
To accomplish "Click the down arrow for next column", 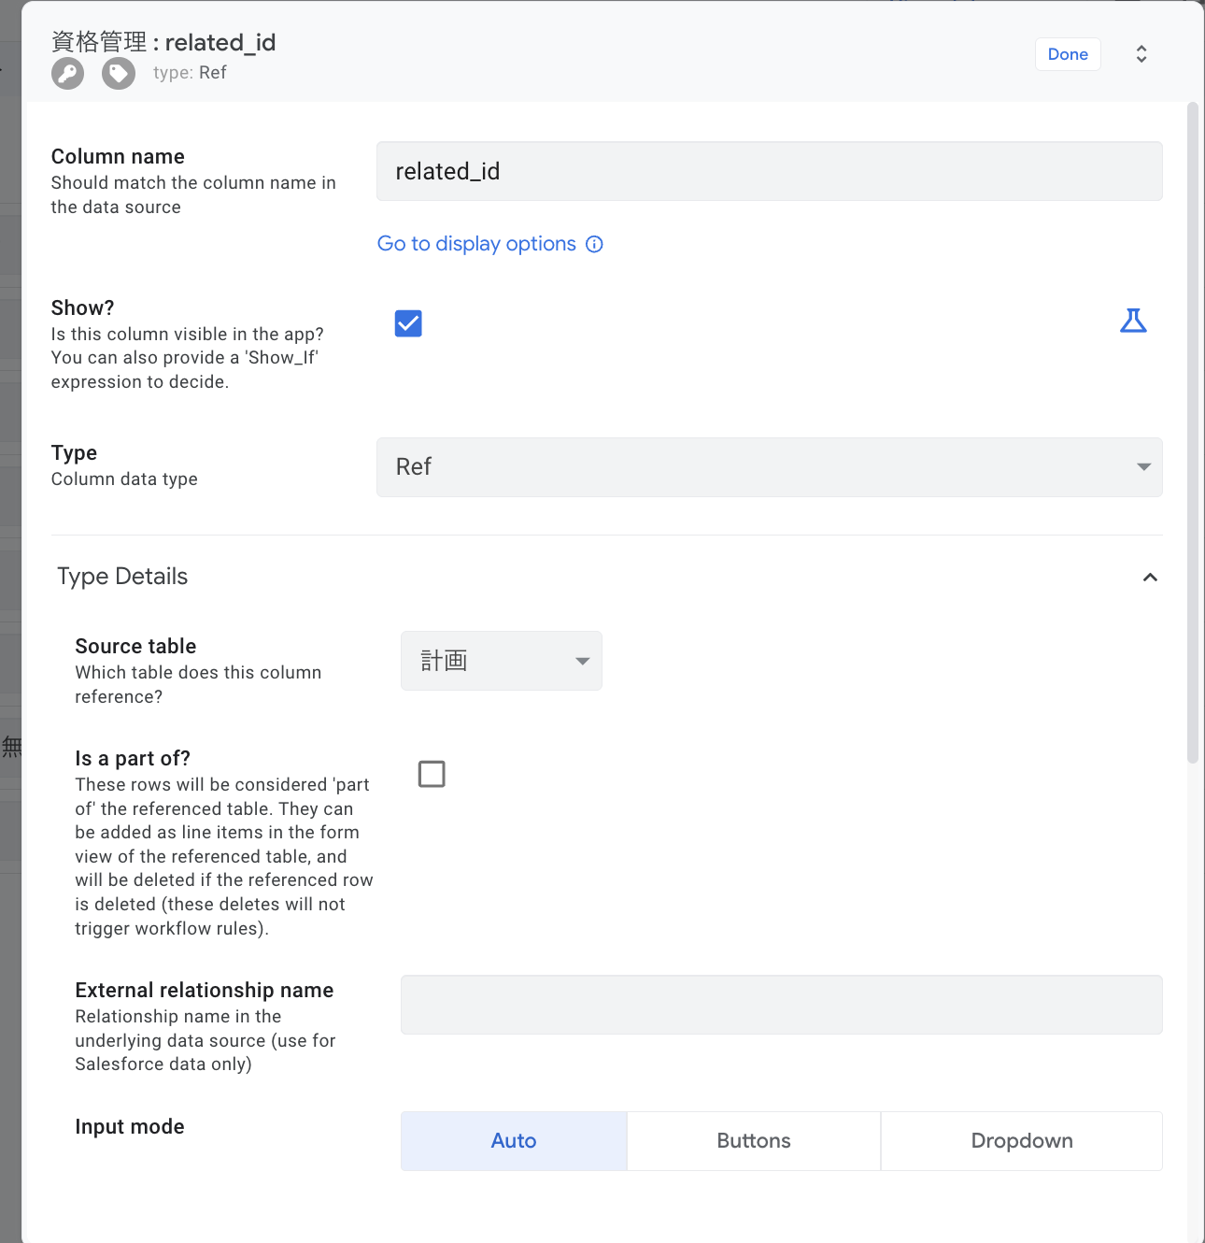I will pyautogui.click(x=1141, y=61).
